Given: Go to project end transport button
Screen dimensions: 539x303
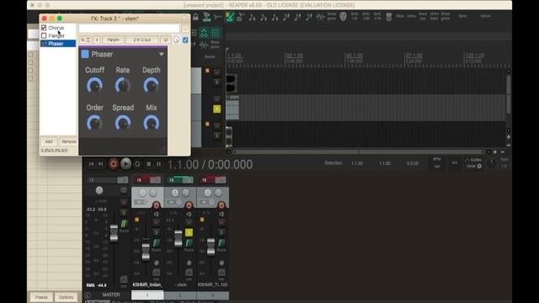Looking at the screenshot, I should pyautogui.click(x=101, y=164).
